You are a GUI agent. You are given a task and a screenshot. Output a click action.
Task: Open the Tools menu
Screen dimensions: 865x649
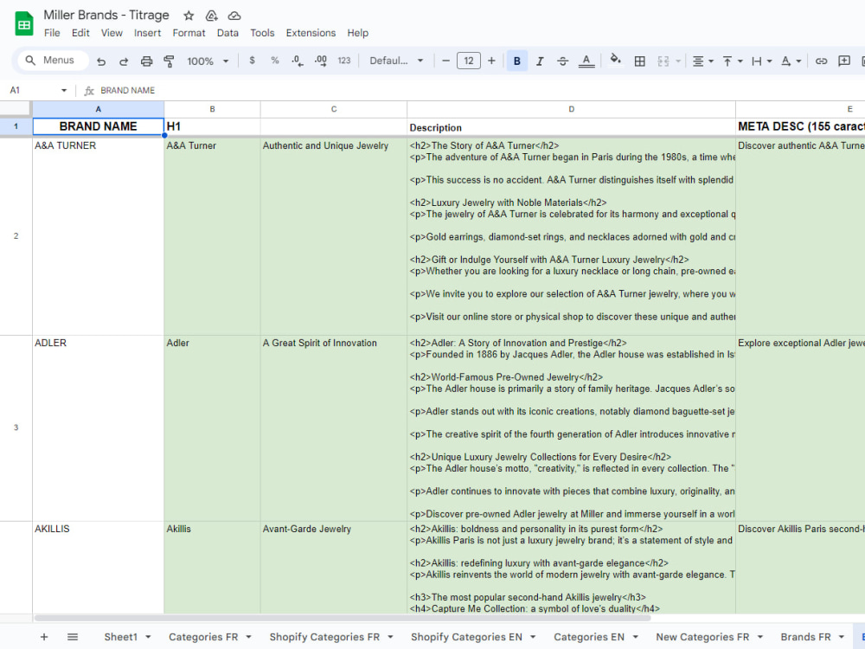click(262, 33)
